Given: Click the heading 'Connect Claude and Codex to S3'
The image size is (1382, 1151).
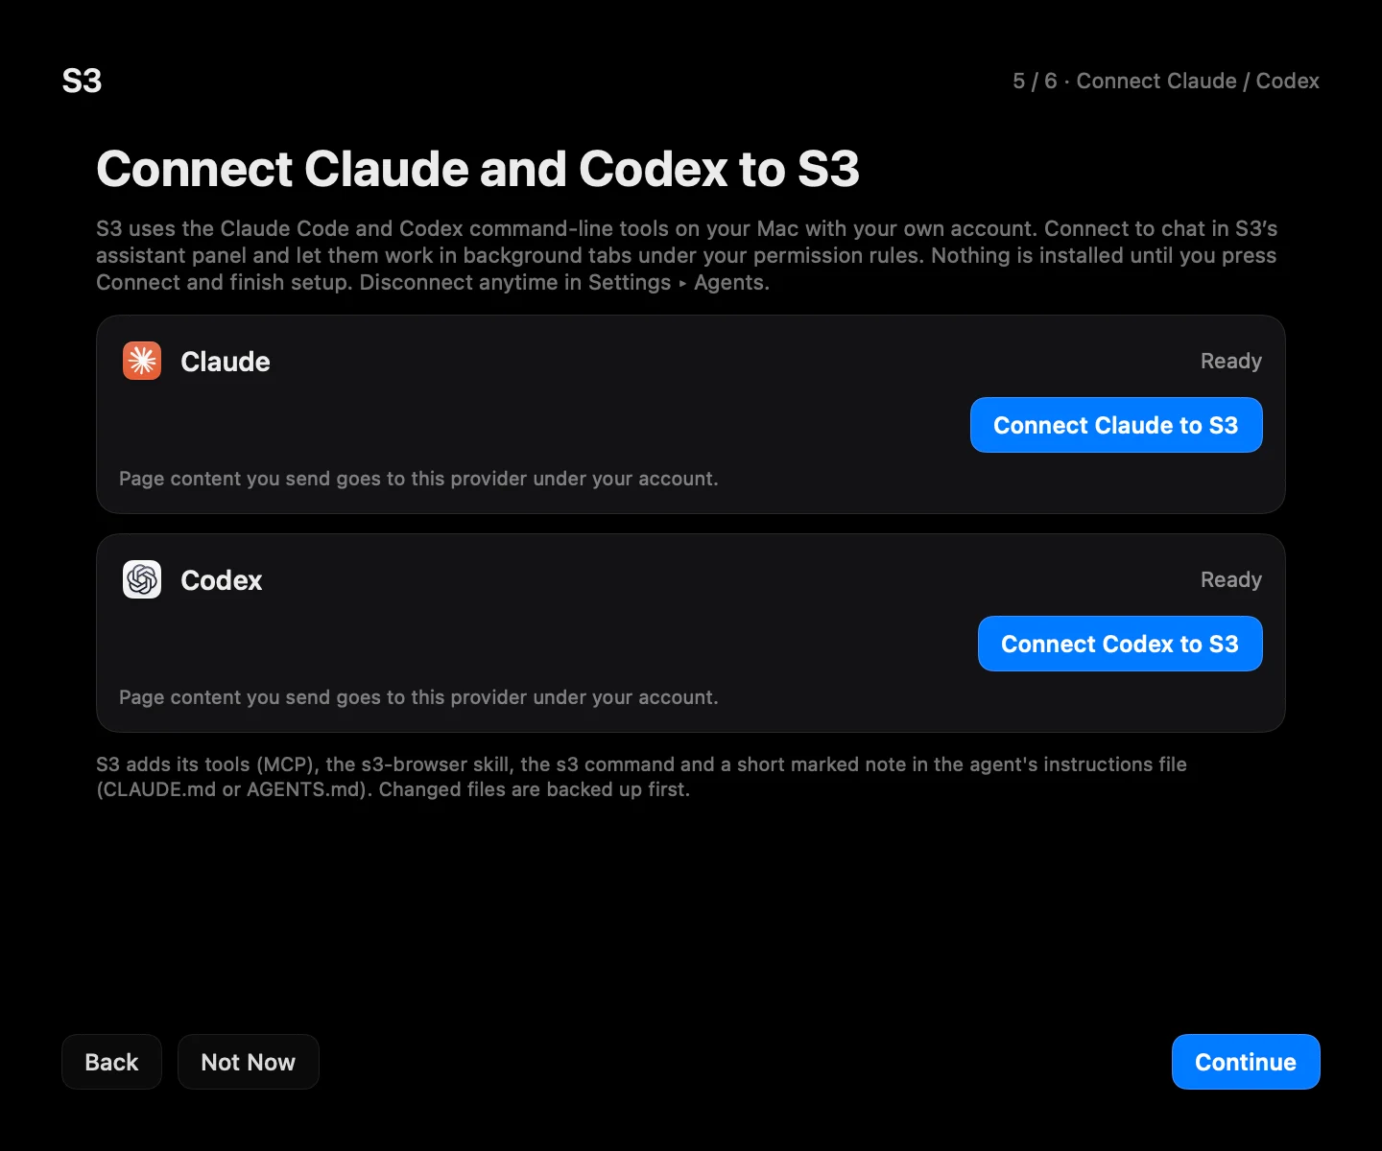Looking at the screenshot, I should click(x=478, y=169).
